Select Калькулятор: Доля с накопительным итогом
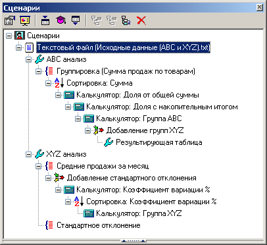Viewport: 267px width, 245px height. [162, 107]
